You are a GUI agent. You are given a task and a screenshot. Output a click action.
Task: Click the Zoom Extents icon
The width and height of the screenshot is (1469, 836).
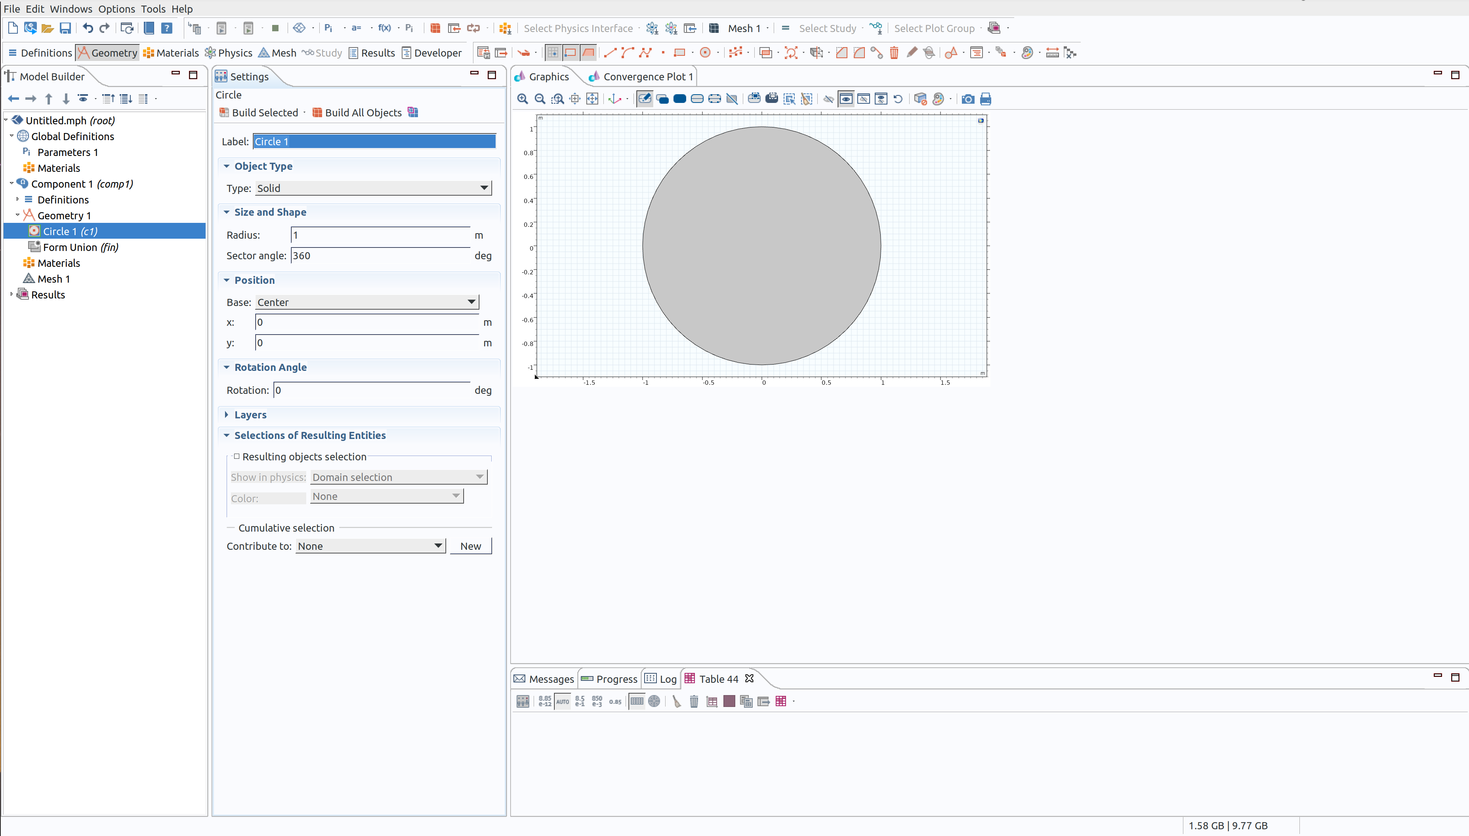[592, 99]
